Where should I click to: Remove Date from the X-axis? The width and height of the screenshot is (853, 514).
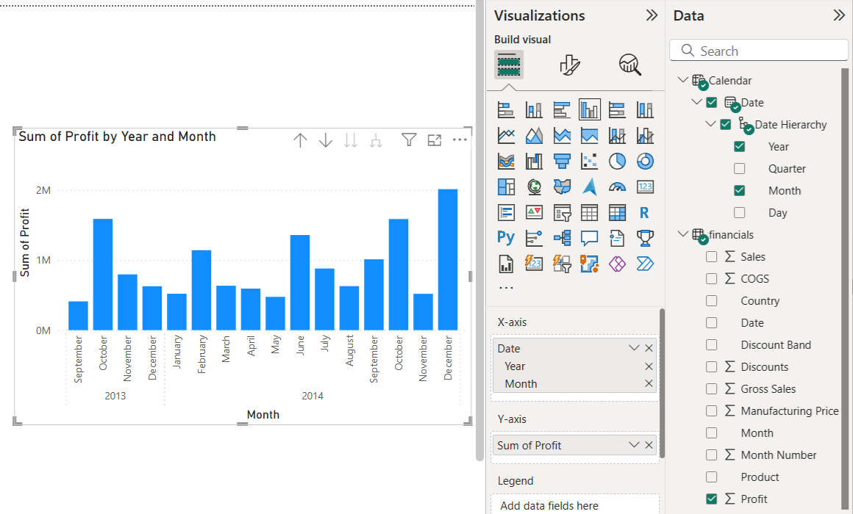(x=649, y=348)
